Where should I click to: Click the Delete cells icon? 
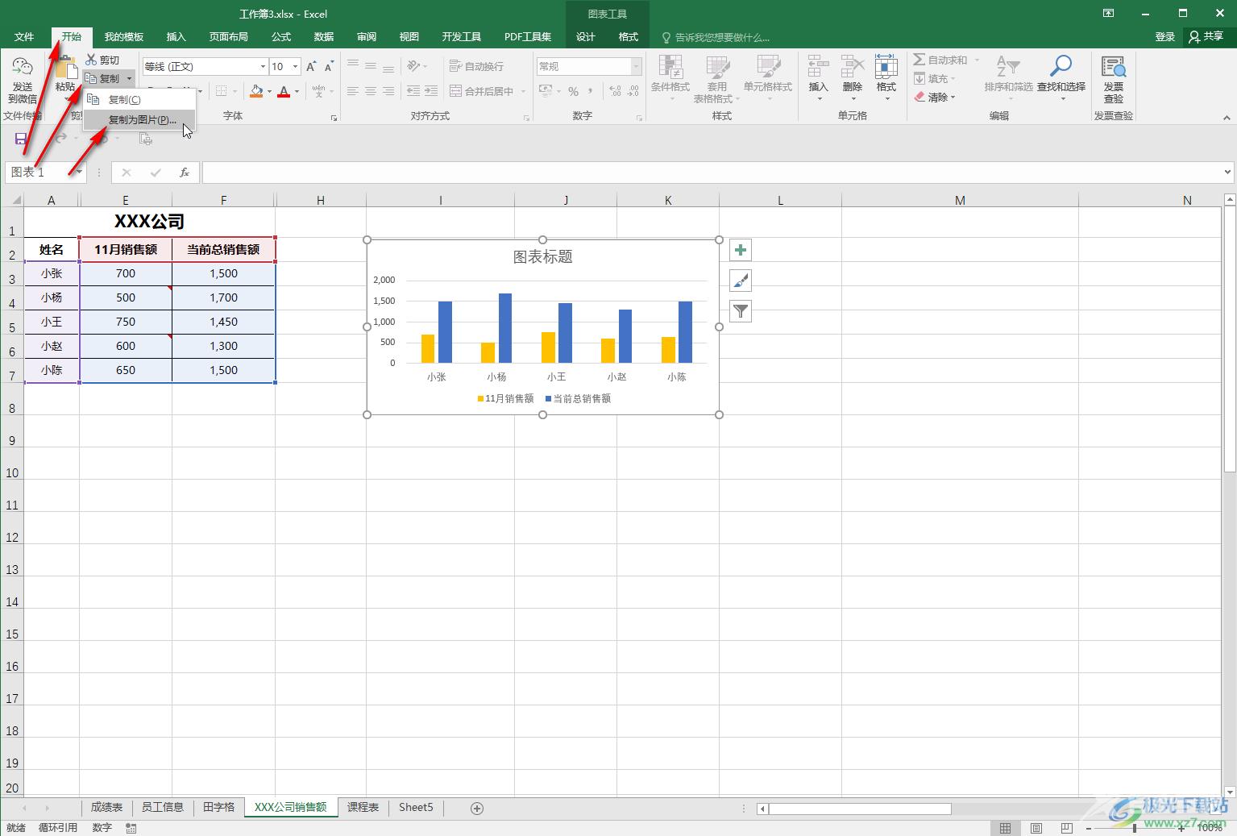[x=852, y=67]
